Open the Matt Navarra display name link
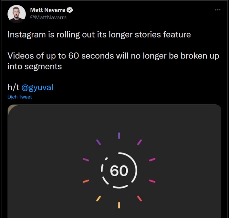230x218 pixels. pyautogui.click(x=48, y=11)
